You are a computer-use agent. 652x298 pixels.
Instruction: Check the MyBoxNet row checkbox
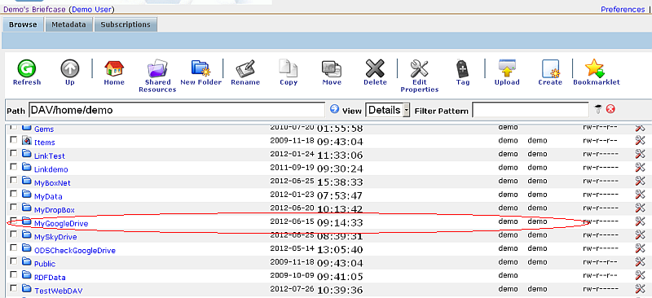coord(14,181)
